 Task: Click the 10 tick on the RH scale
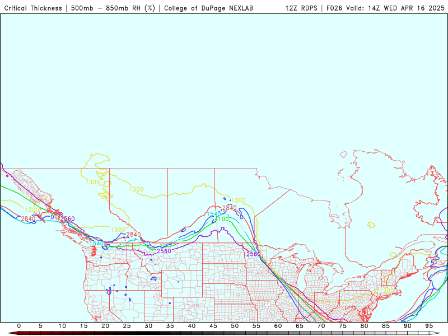(62, 326)
